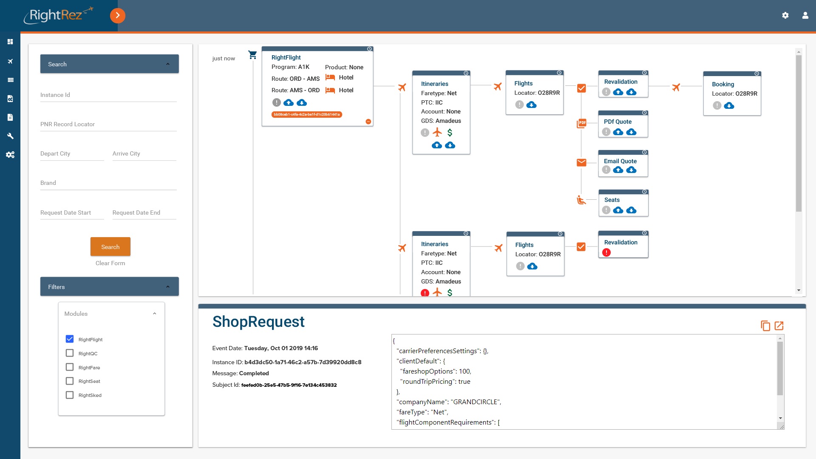Click download cloud icon in first Flights card
This screenshot has width=816, height=459.
coord(532,105)
